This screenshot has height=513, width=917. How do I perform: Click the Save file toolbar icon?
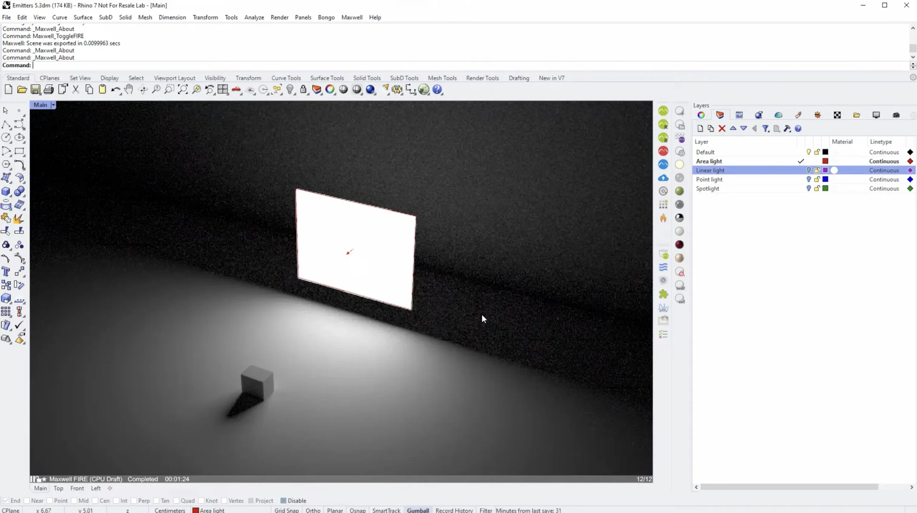pos(35,90)
